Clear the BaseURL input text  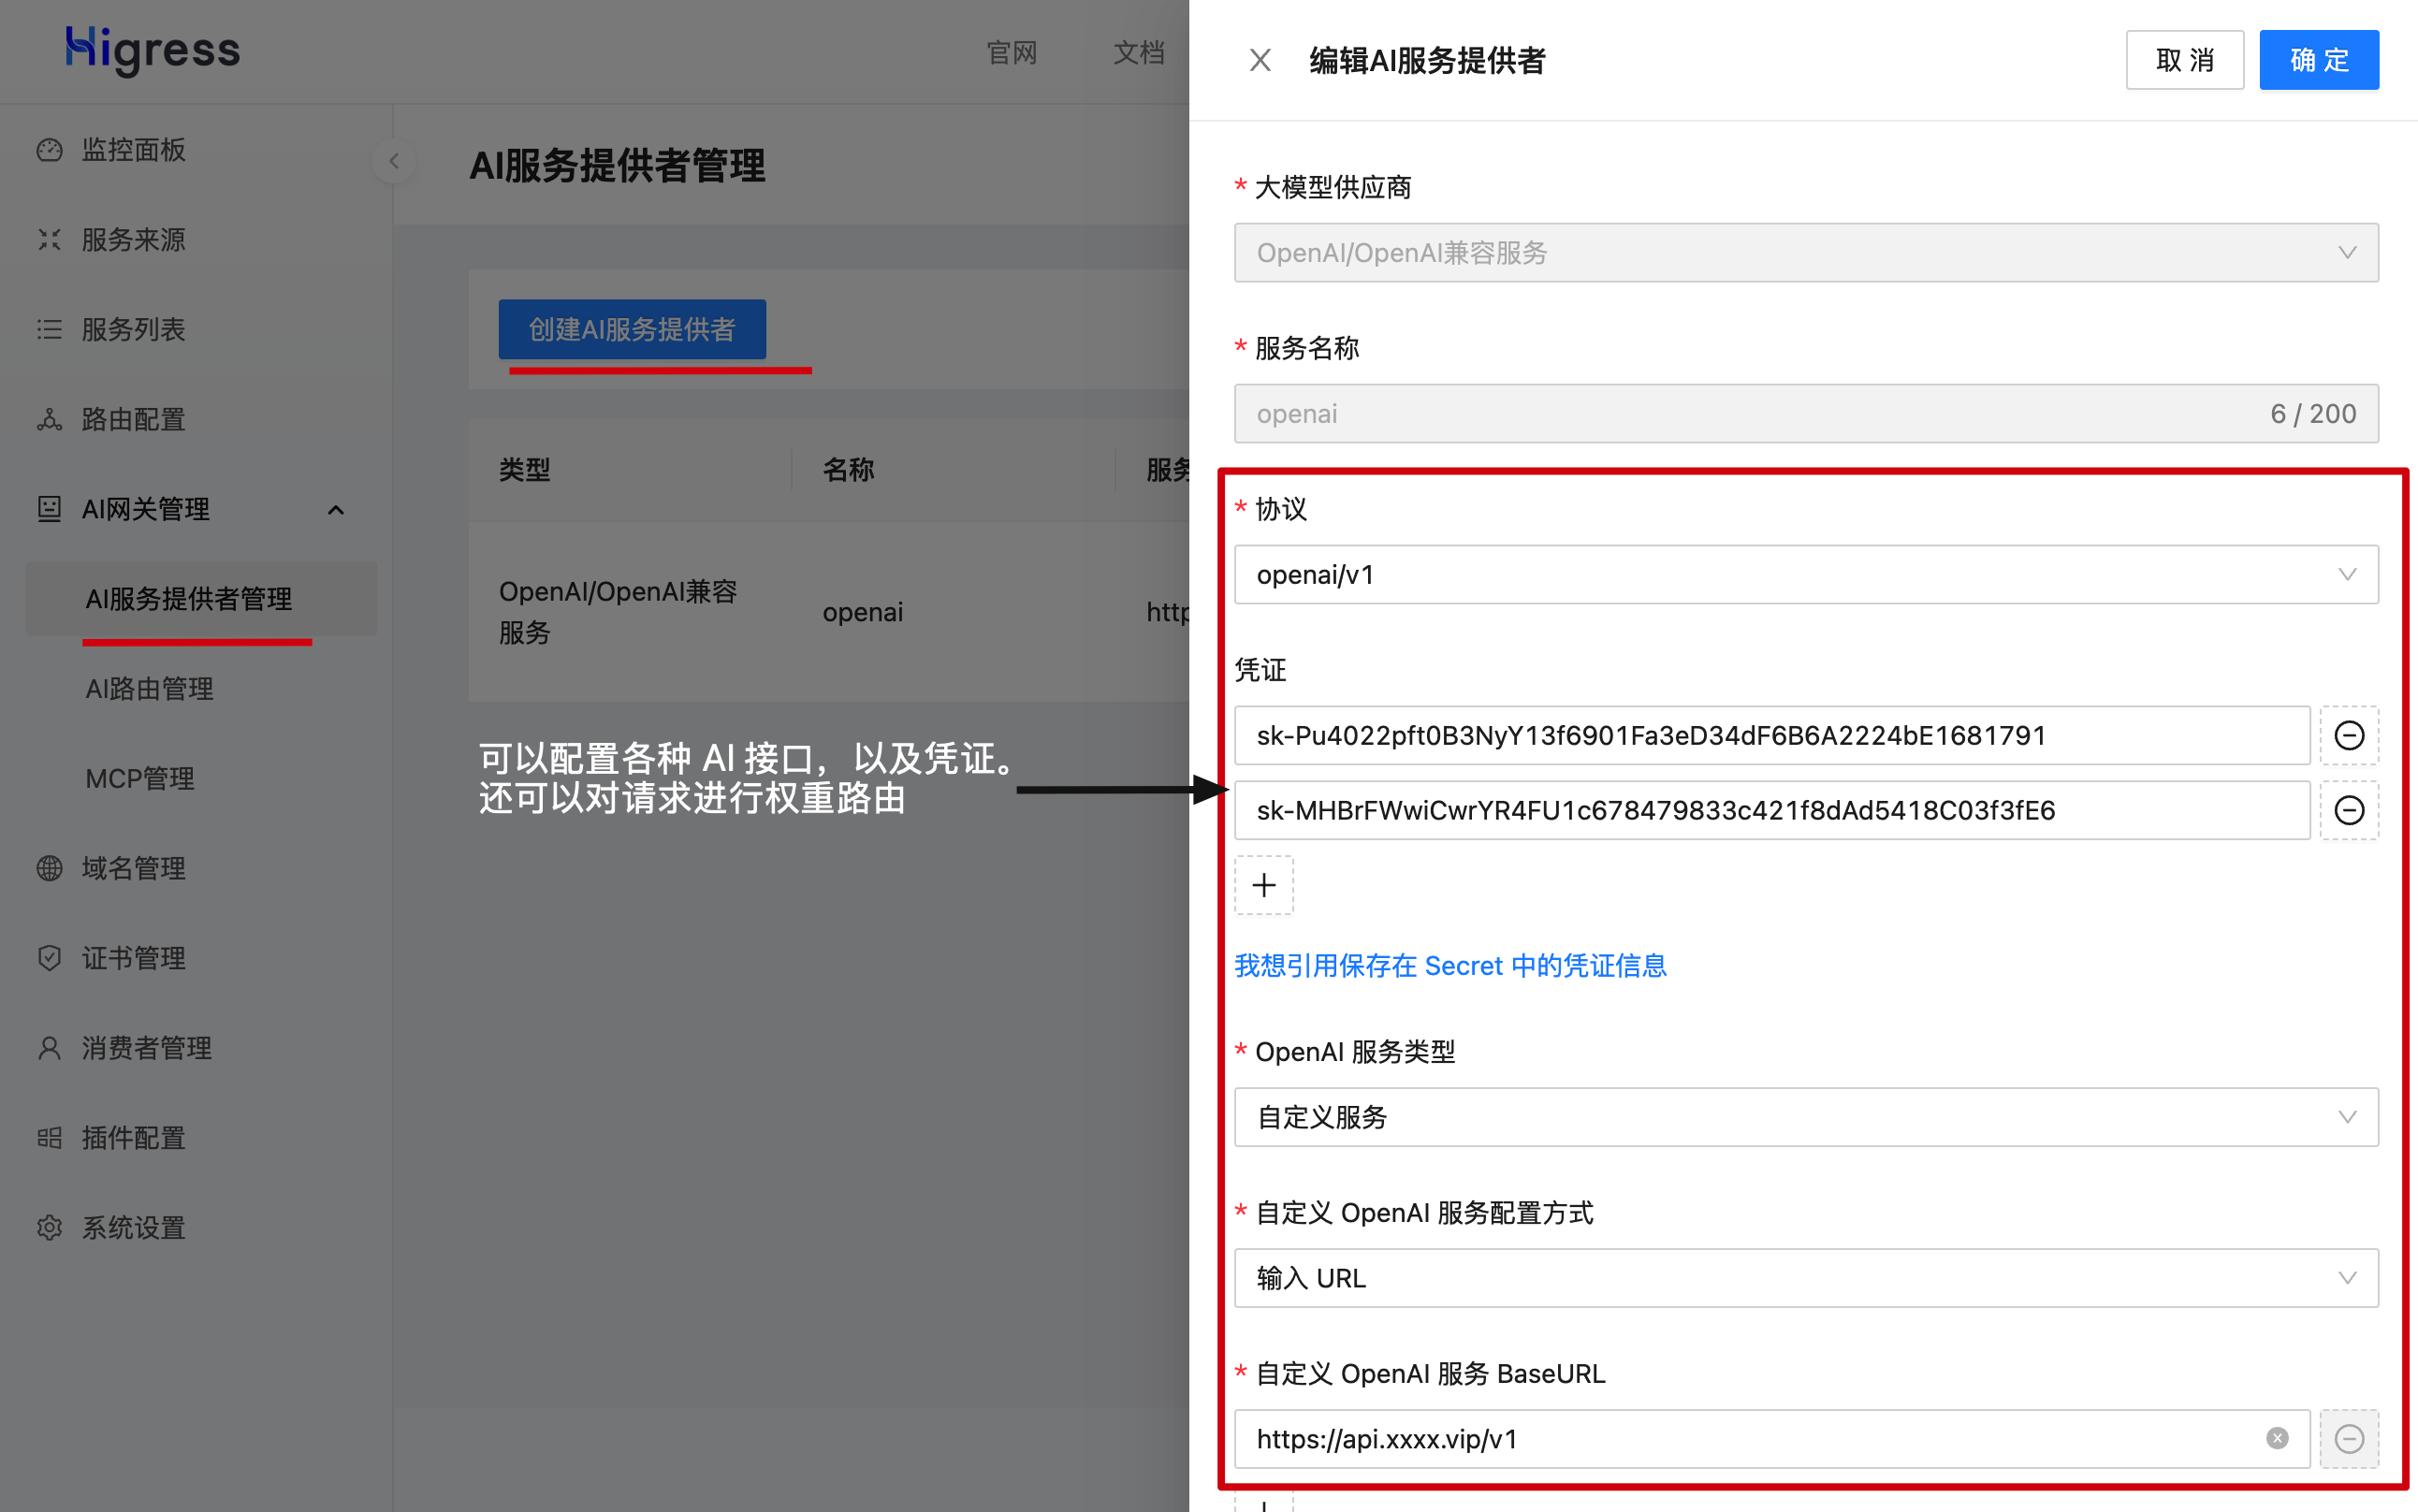(x=2277, y=1438)
